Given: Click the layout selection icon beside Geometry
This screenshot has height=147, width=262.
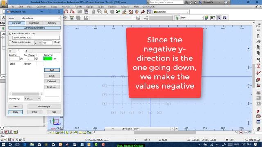Looking at the screenshot, I should coord(149,12).
